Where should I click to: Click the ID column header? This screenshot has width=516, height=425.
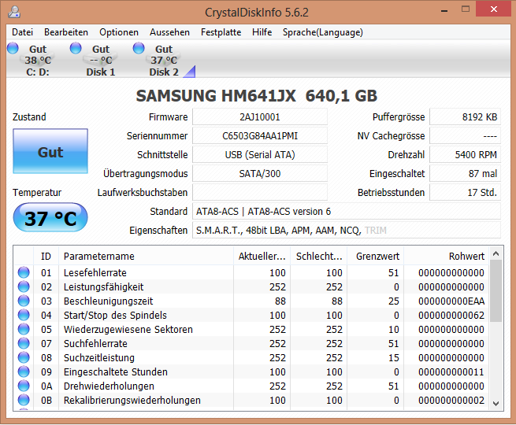click(46, 256)
